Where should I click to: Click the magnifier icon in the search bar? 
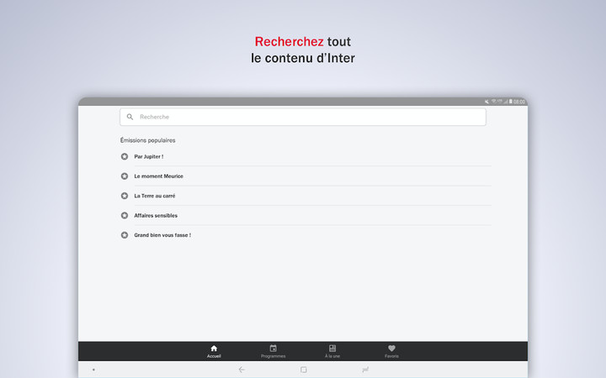pyautogui.click(x=130, y=117)
